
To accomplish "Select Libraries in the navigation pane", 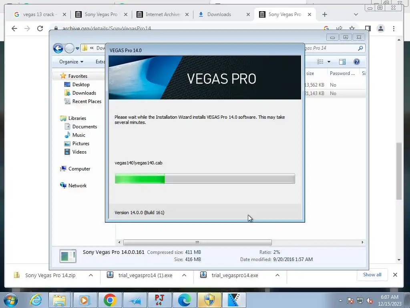I will (77, 118).
